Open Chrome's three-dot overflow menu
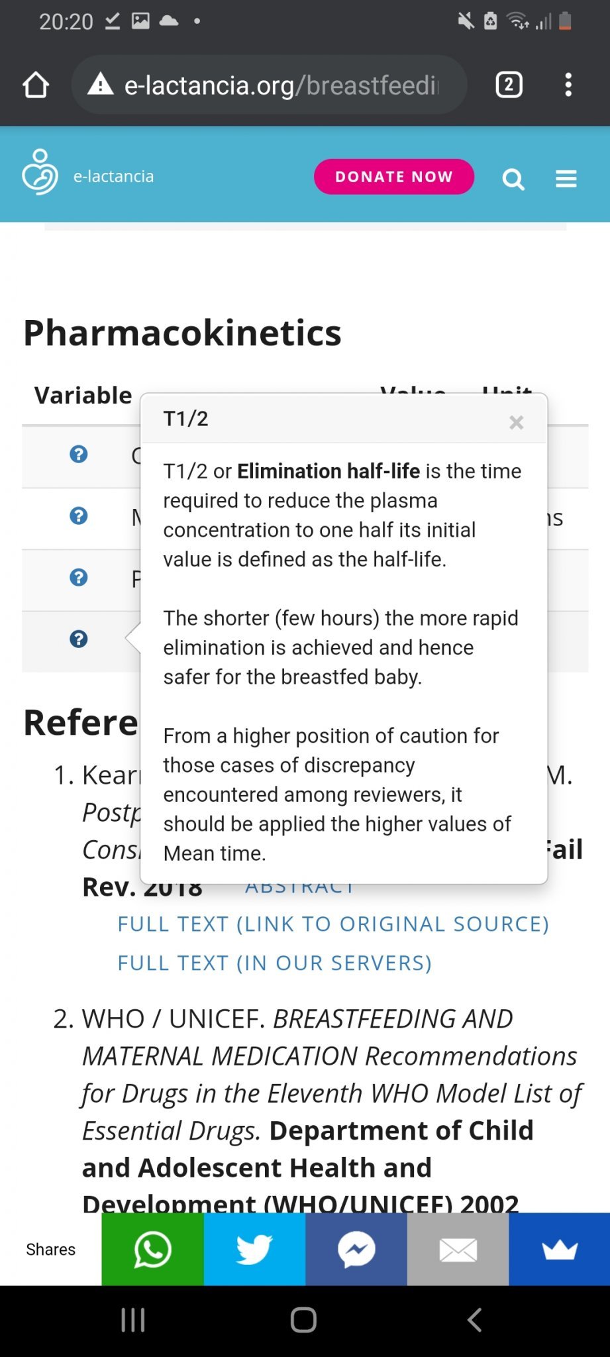This screenshot has height=1357, width=610. 568,85
